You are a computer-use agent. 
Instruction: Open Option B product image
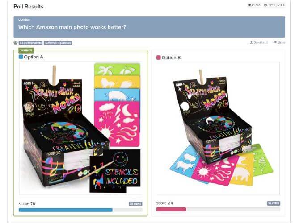pos(218,128)
